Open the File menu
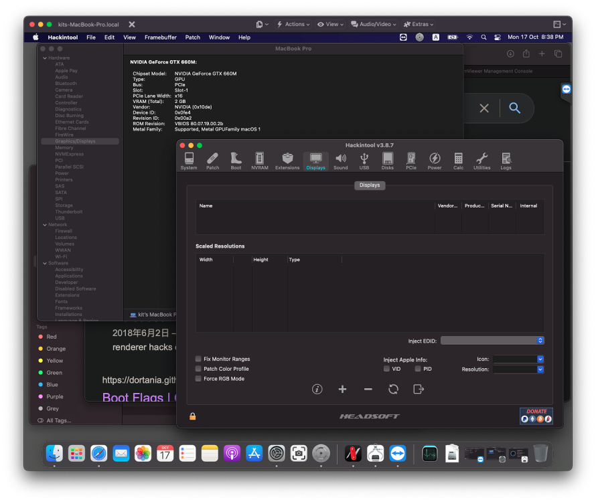The image size is (596, 502). pos(91,37)
